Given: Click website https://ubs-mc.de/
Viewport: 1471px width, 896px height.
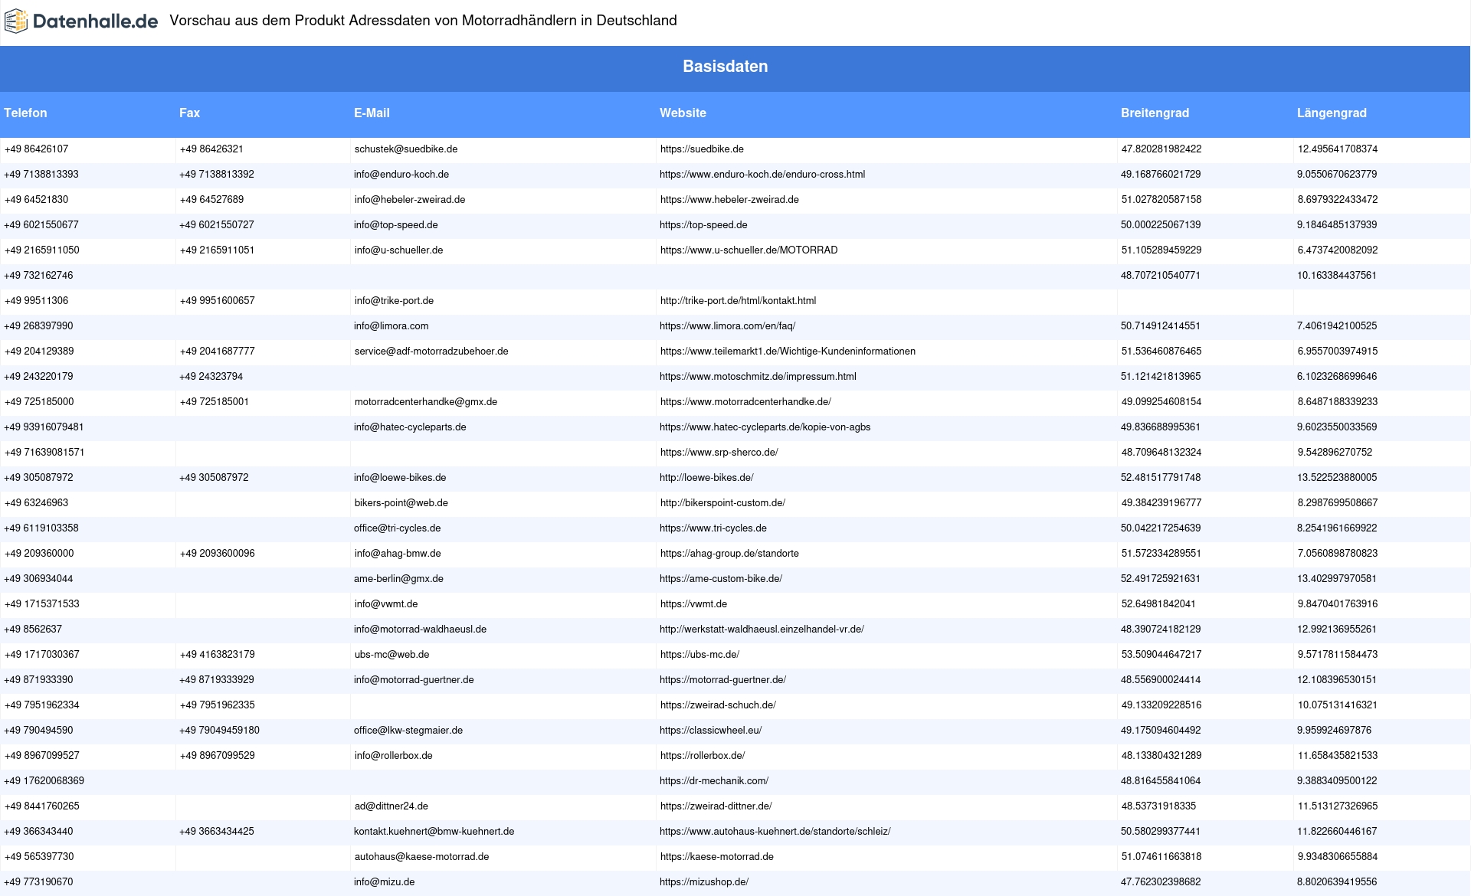Looking at the screenshot, I should [x=699, y=655].
